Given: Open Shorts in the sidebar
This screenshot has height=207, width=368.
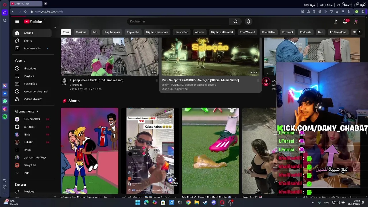Looking at the screenshot, I should pyautogui.click(x=32, y=41).
